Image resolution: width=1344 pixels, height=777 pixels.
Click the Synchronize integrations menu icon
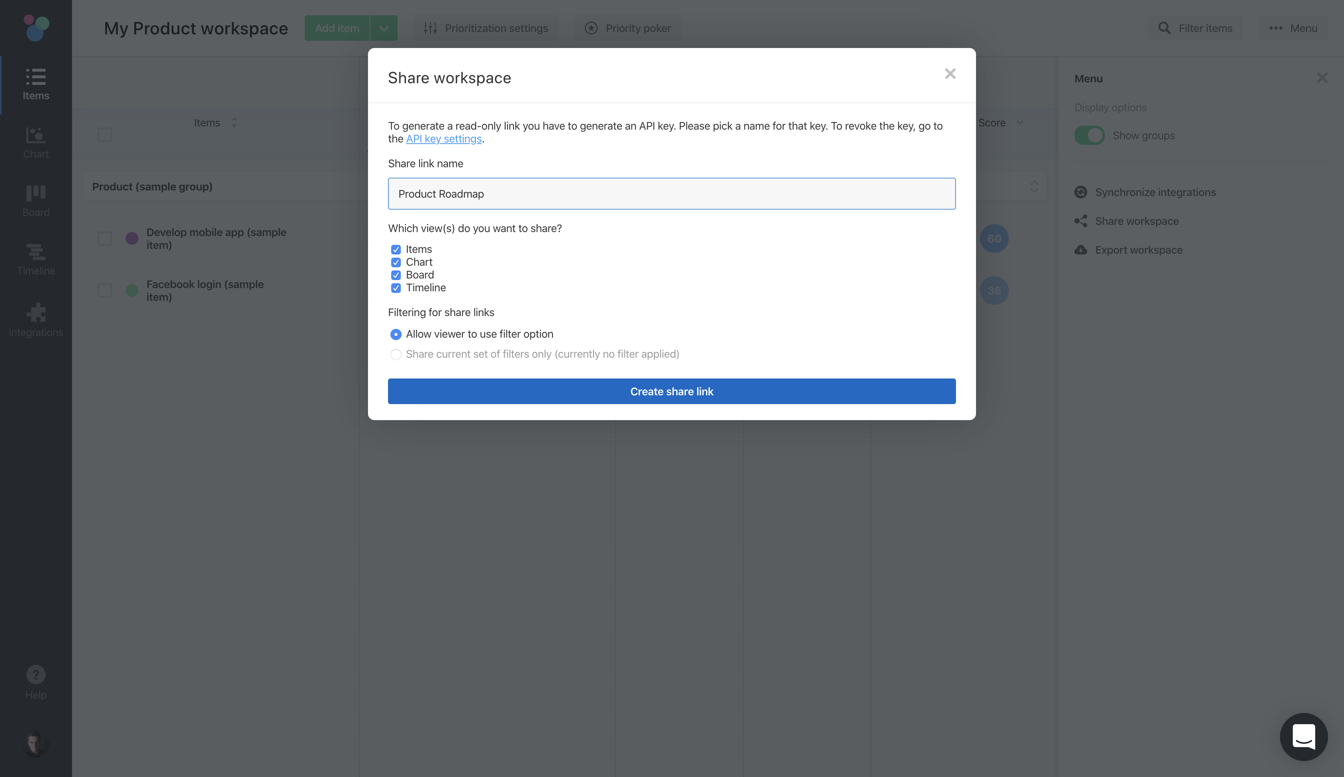click(x=1081, y=192)
